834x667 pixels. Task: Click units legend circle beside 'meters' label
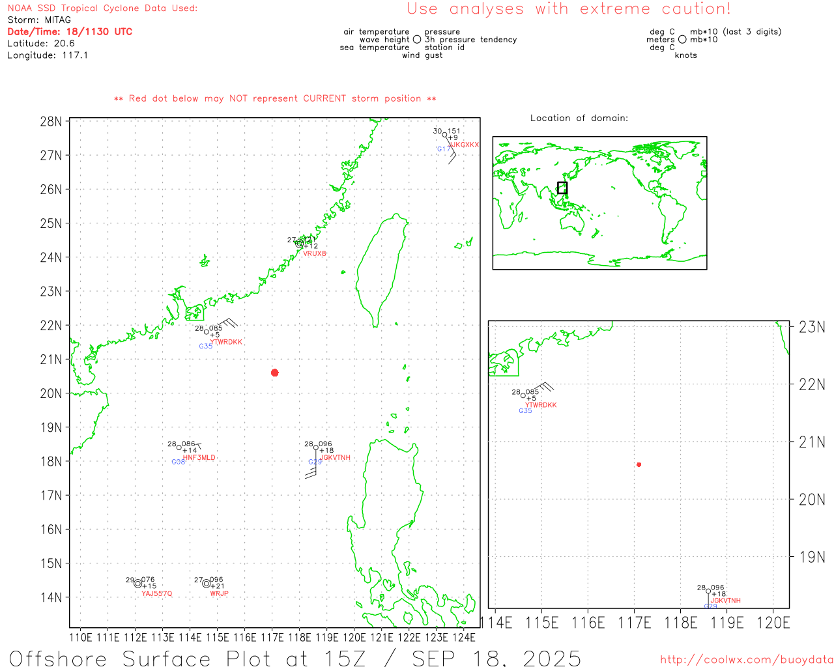pos(682,40)
